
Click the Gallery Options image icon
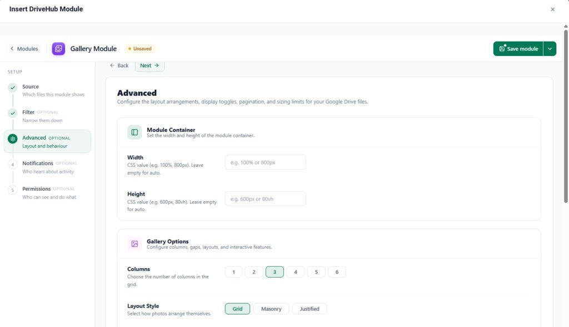tap(134, 244)
